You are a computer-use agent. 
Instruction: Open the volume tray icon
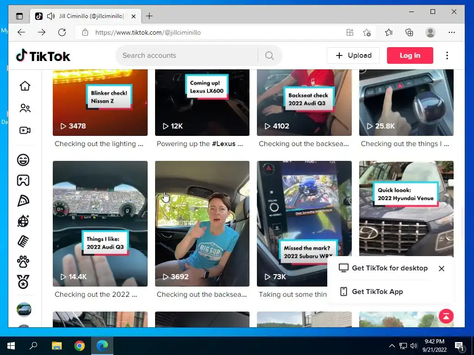(414, 346)
